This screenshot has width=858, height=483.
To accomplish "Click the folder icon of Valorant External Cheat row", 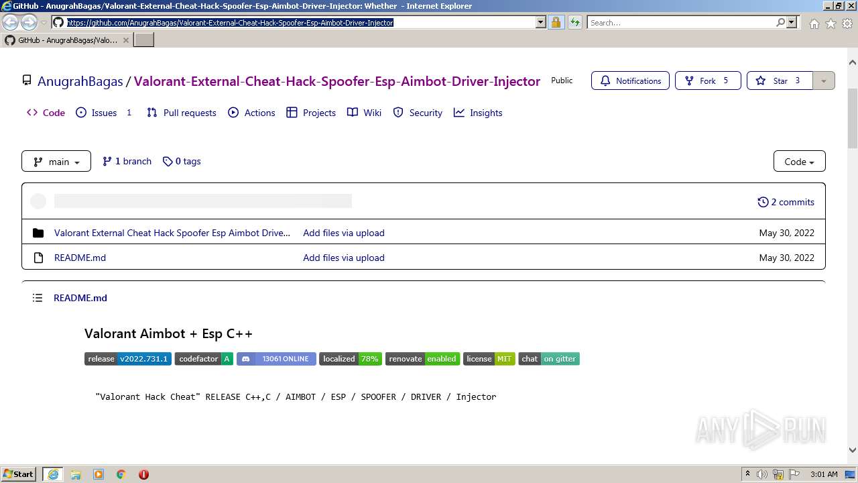I will click(x=38, y=233).
